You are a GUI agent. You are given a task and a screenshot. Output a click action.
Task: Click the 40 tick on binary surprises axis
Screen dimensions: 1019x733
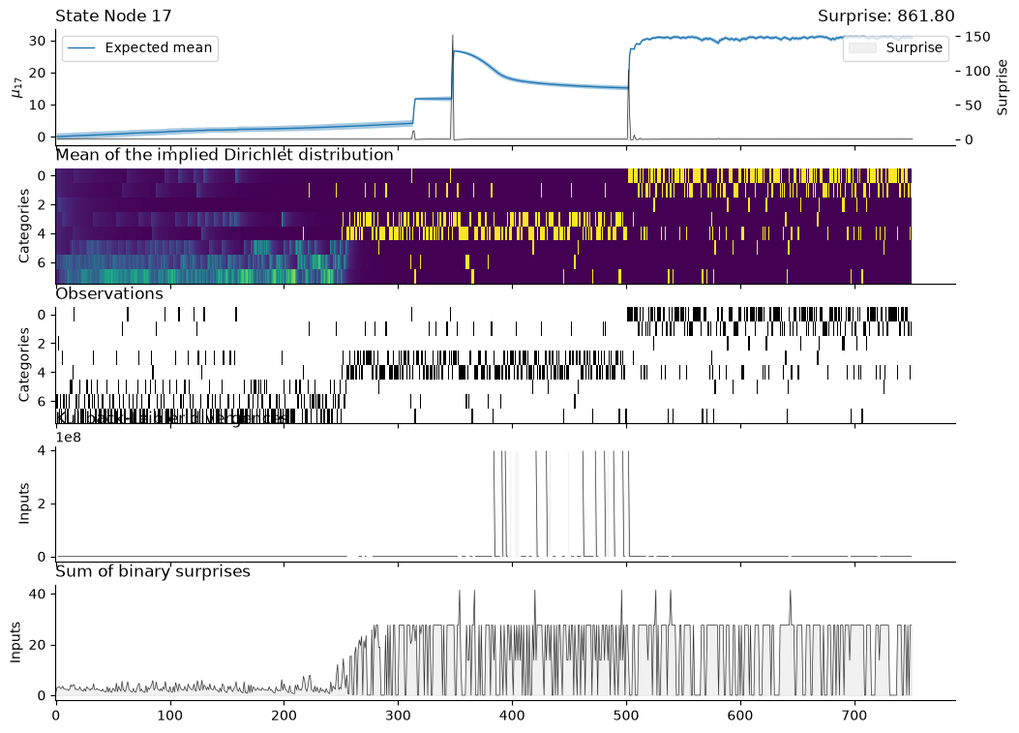pos(38,595)
